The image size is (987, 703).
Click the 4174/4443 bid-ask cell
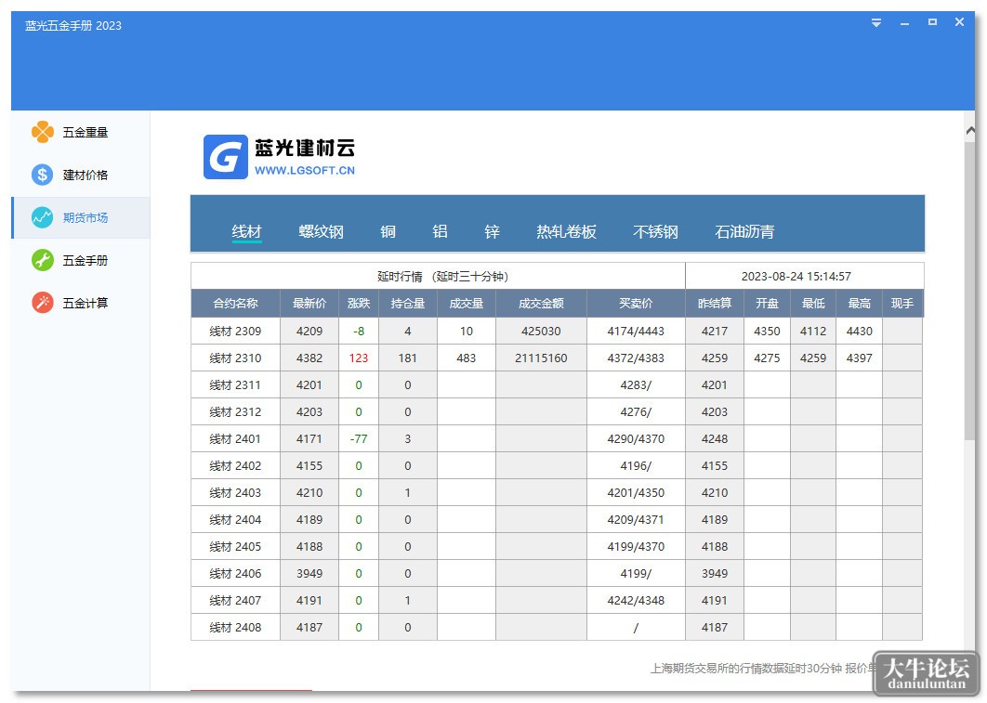tap(636, 331)
